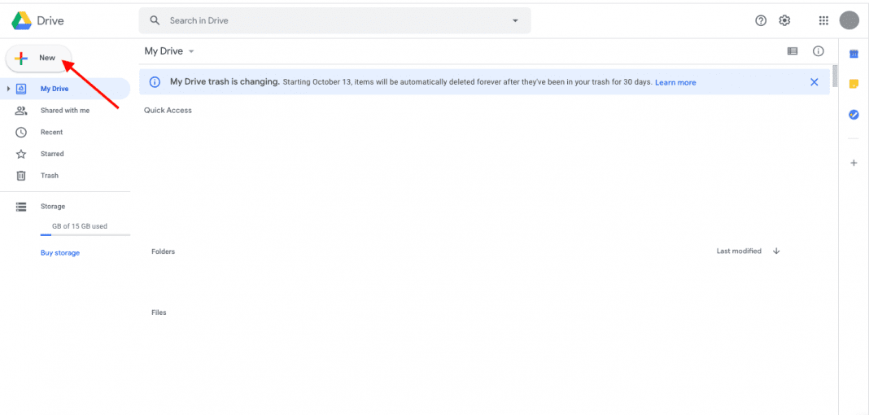Image resolution: width=869 pixels, height=415 pixels.
Task: Open Google Keep side panel
Action: [854, 84]
